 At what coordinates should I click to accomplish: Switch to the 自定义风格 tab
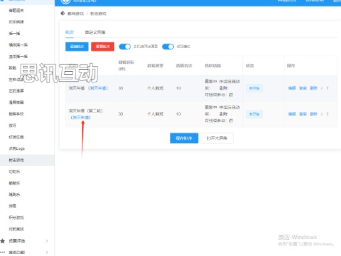[96, 32]
